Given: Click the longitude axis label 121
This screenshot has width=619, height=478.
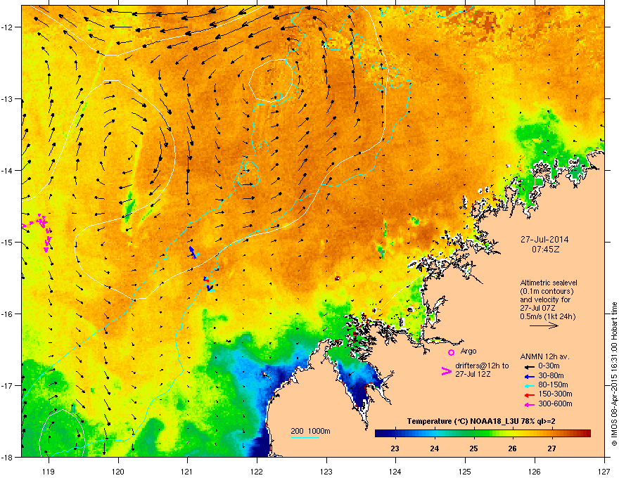Looking at the screenshot, I should click(187, 471).
